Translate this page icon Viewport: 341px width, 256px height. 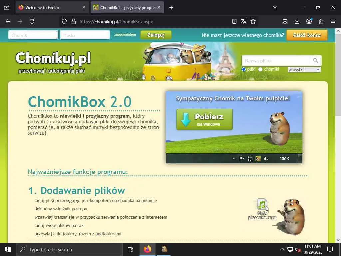coord(243,21)
